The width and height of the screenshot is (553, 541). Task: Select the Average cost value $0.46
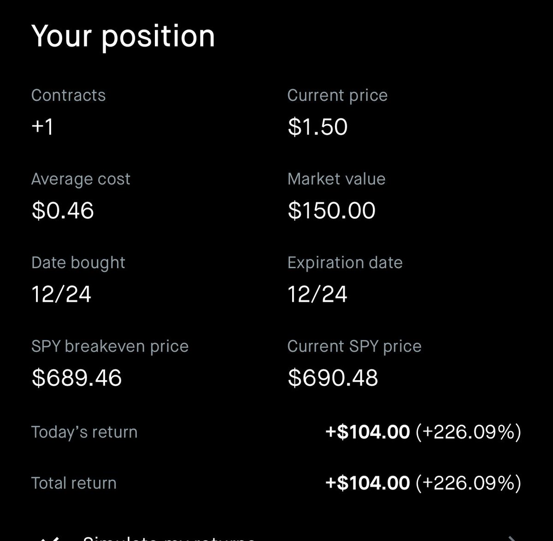[63, 211]
